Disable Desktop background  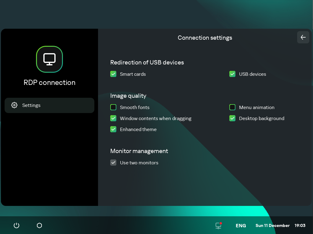[x=232, y=118]
